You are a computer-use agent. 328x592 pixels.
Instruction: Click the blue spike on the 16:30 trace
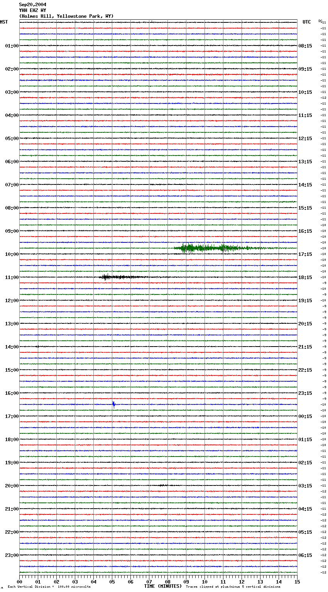113,404
